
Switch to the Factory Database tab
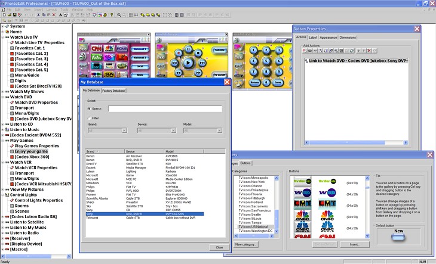pos(114,91)
